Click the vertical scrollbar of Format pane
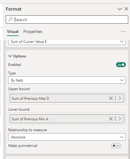This screenshot has width=130, height=159. [x=129, y=149]
